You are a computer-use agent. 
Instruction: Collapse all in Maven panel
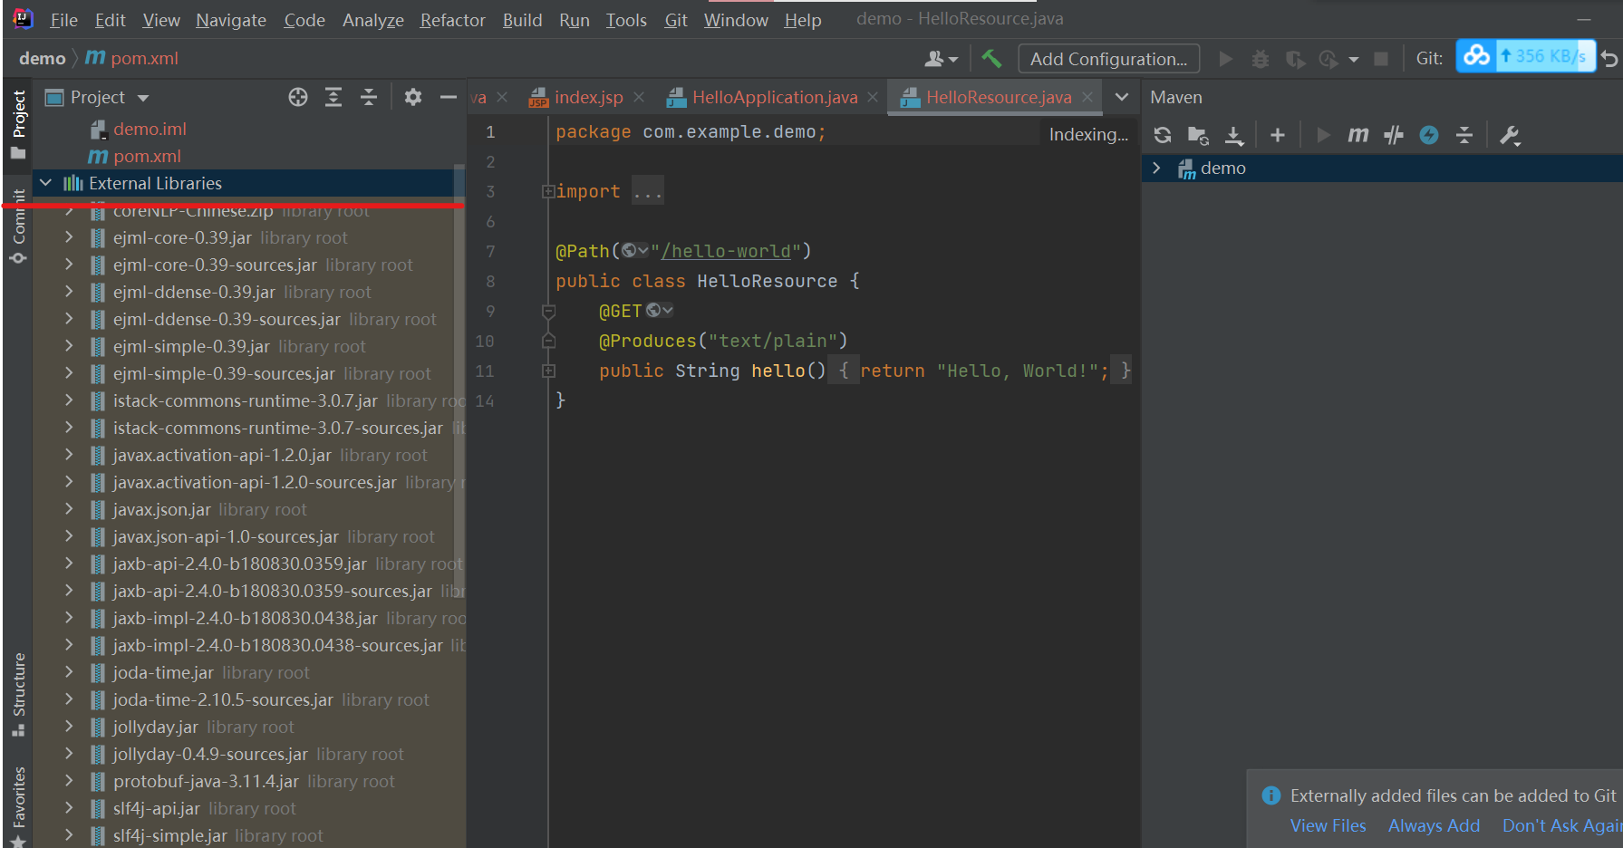pos(1464,135)
